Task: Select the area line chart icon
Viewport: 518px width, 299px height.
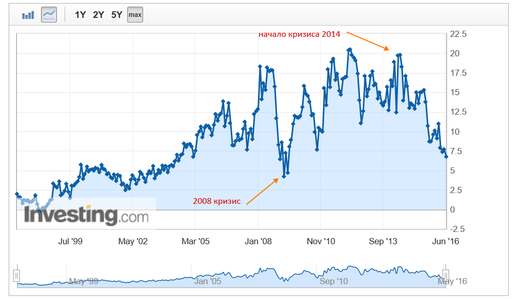Action: [49, 15]
